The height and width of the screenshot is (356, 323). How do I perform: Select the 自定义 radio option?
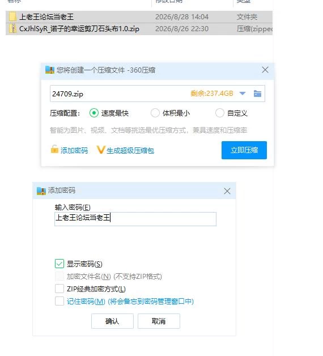(x=220, y=113)
